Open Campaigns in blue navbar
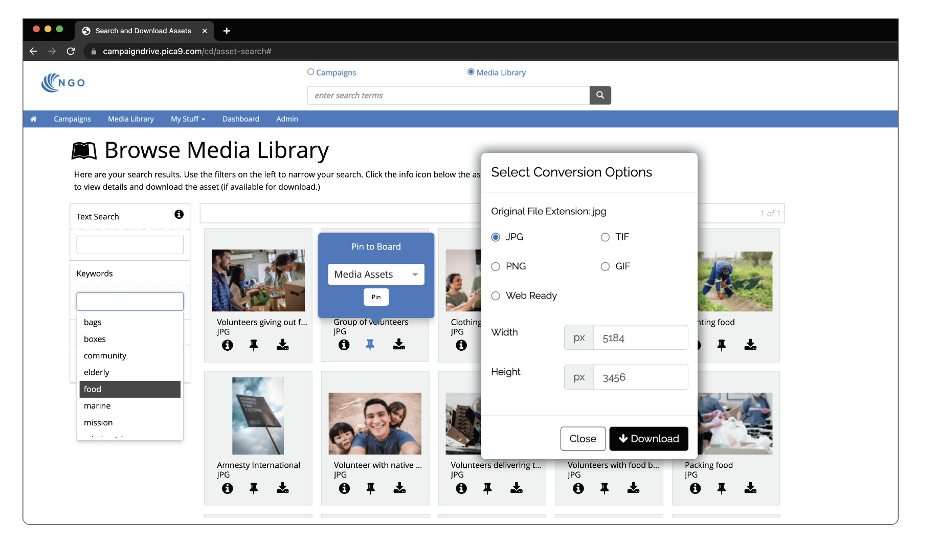The width and height of the screenshot is (939, 543). 72,119
